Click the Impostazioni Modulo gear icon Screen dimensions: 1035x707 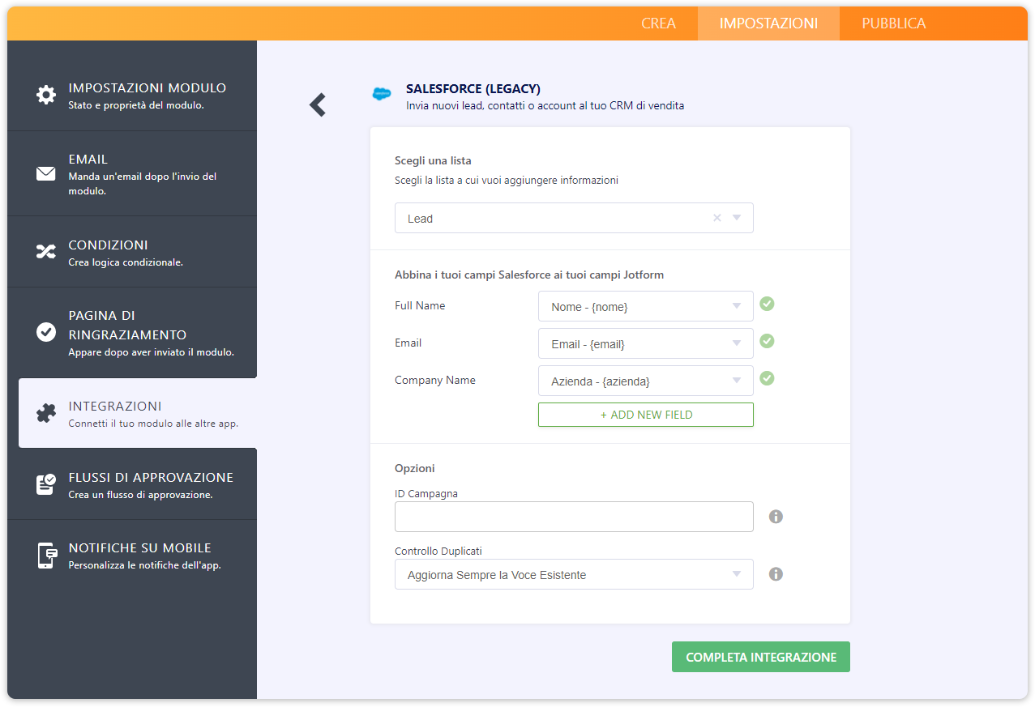pos(46,95)
